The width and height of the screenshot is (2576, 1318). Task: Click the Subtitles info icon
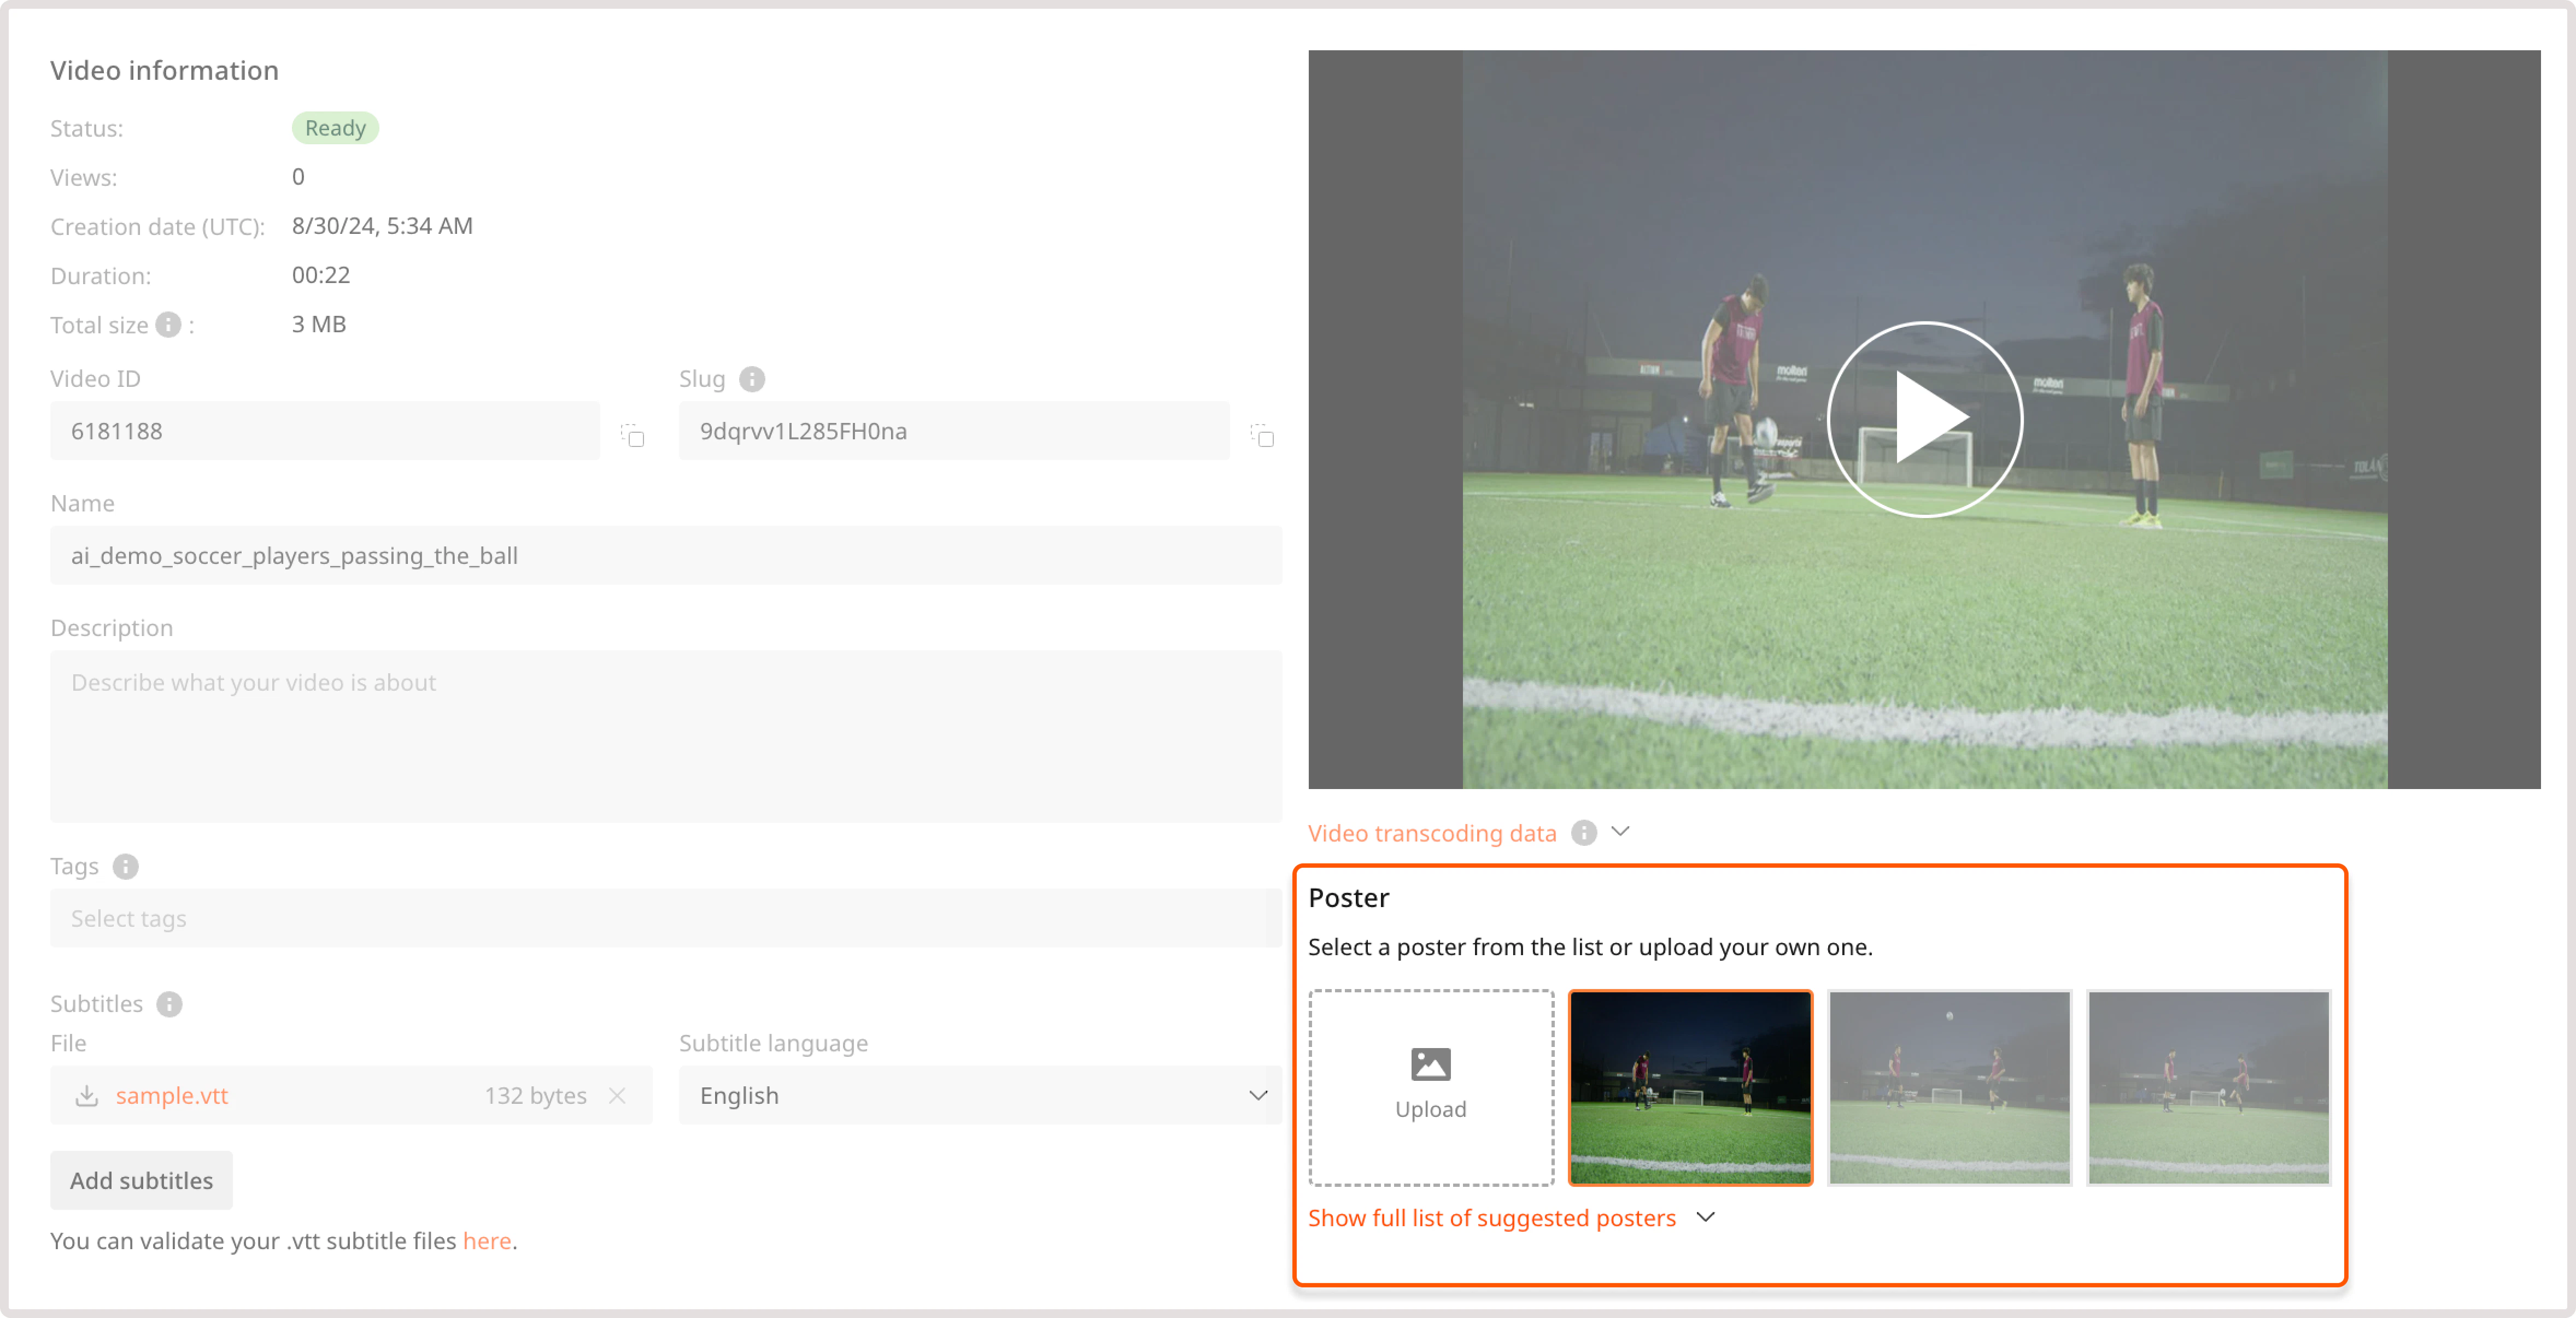[169, 1004]
